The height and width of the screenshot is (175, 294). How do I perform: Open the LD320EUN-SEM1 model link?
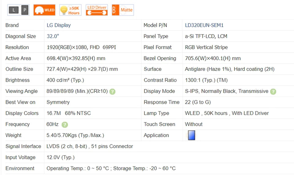(x=204, y=25)
